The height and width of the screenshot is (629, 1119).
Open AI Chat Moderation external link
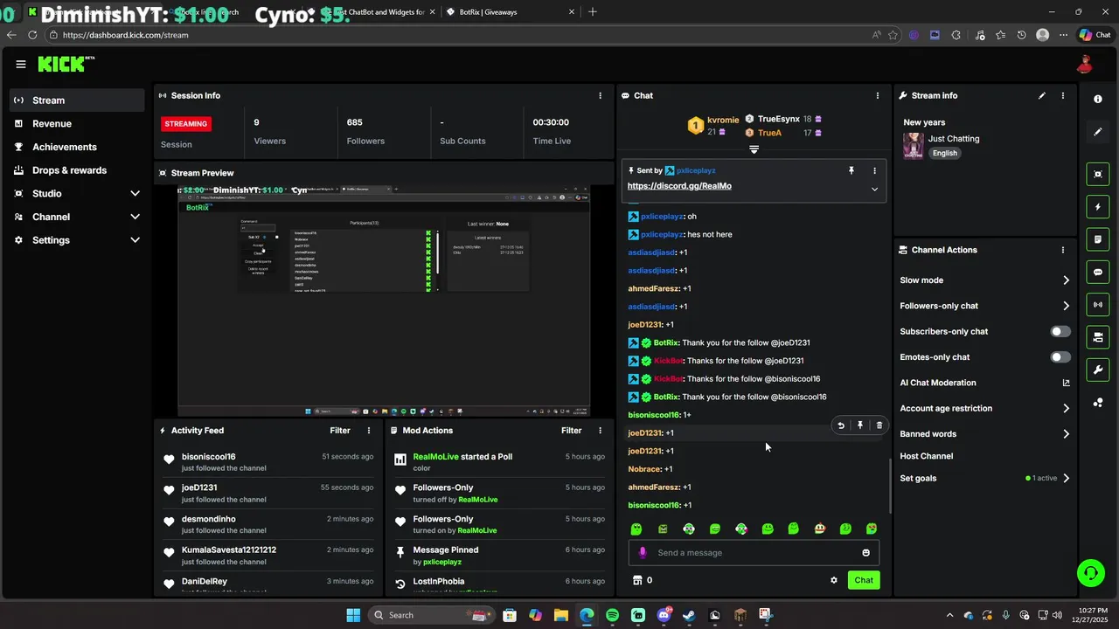point(1066,383)
